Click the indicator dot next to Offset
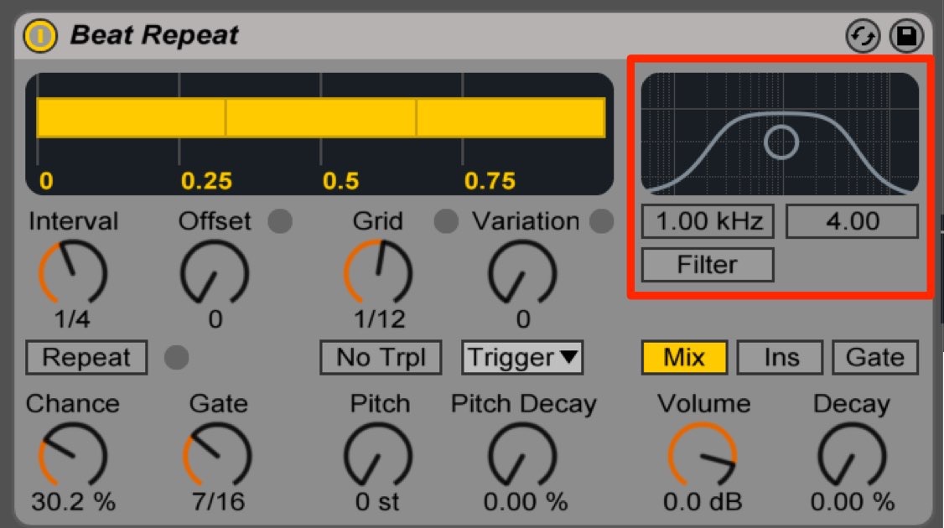 coord(280,221)
